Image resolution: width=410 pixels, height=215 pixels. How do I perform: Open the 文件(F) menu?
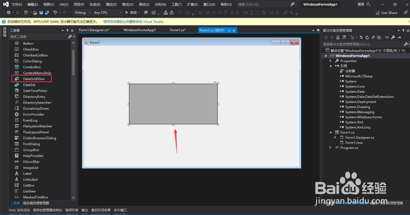coord(17,4)
